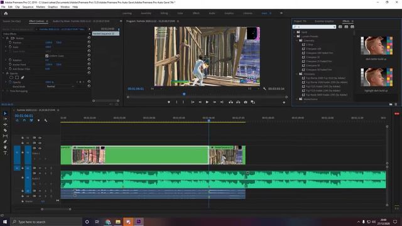Select the Track Select Forward tool

click(x=5, y=119)
